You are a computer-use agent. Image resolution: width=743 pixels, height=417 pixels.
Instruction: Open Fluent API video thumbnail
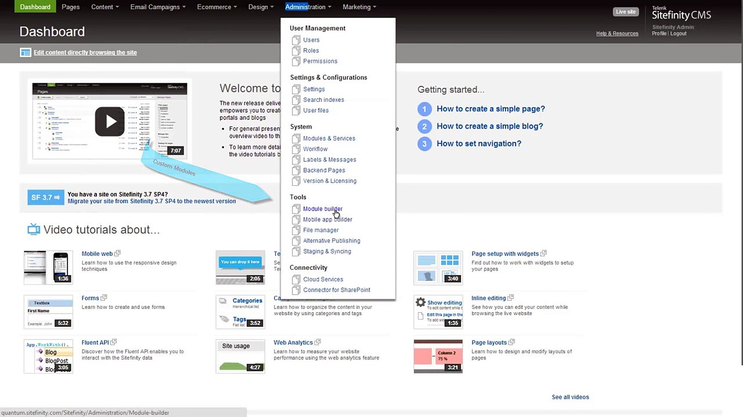(48, 356)
